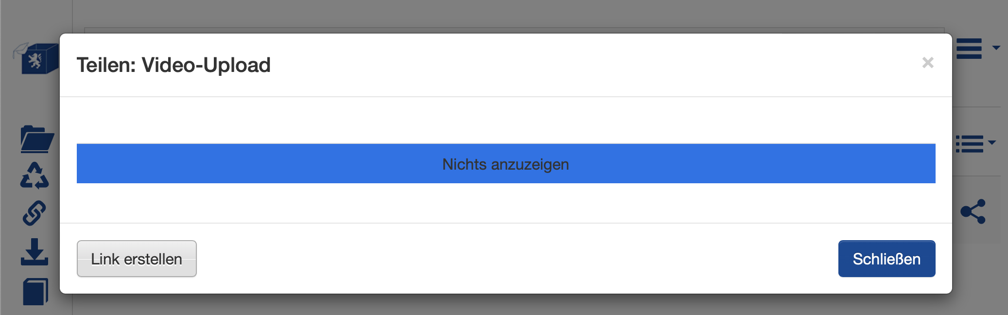Expand the caret beside the list view icon

click(992, 142)
